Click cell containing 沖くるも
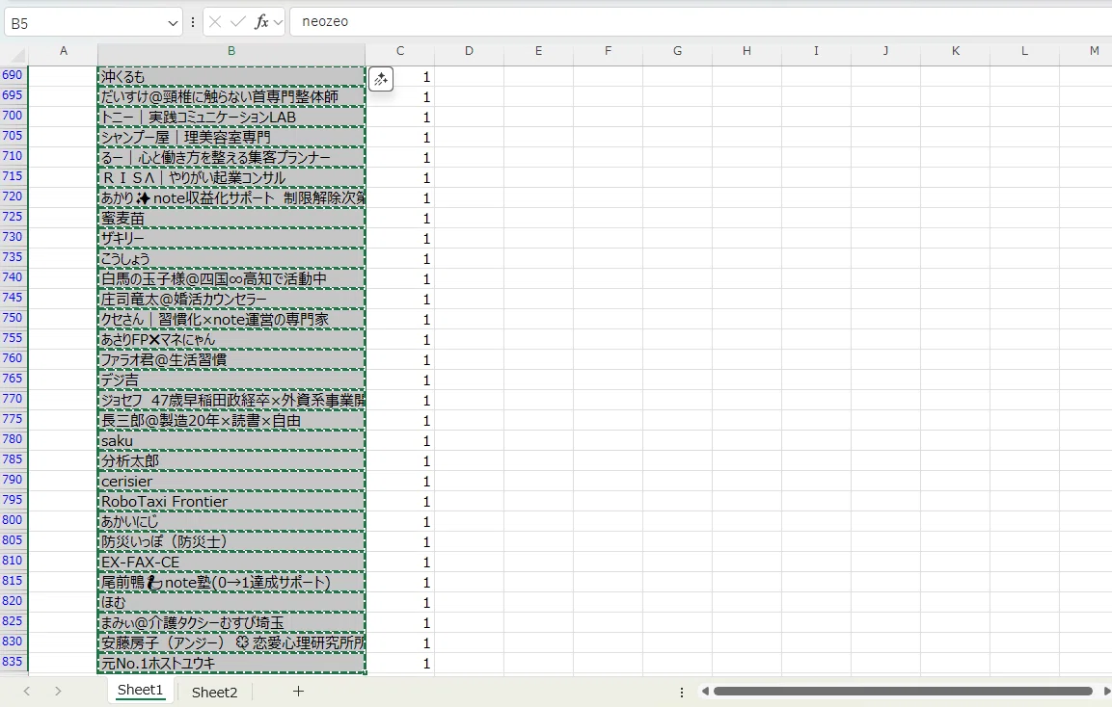The image size is (1112, 707). point(231,76)
